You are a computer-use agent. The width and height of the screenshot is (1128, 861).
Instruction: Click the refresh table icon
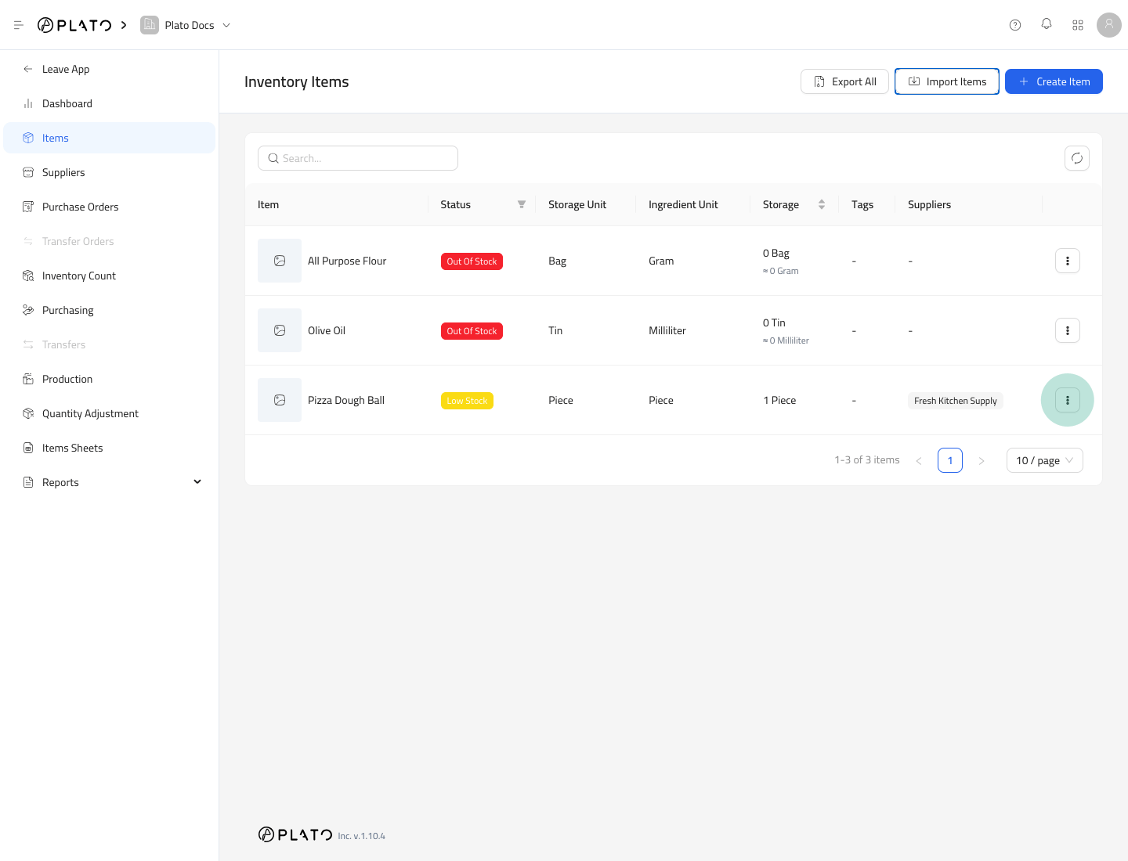tap(1077, 158)
